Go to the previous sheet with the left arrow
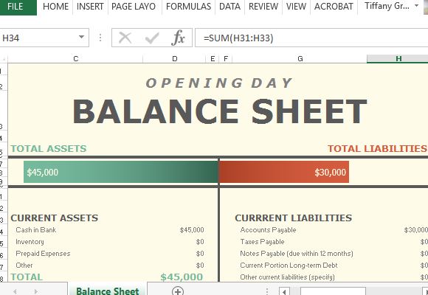 pos(15,292)
